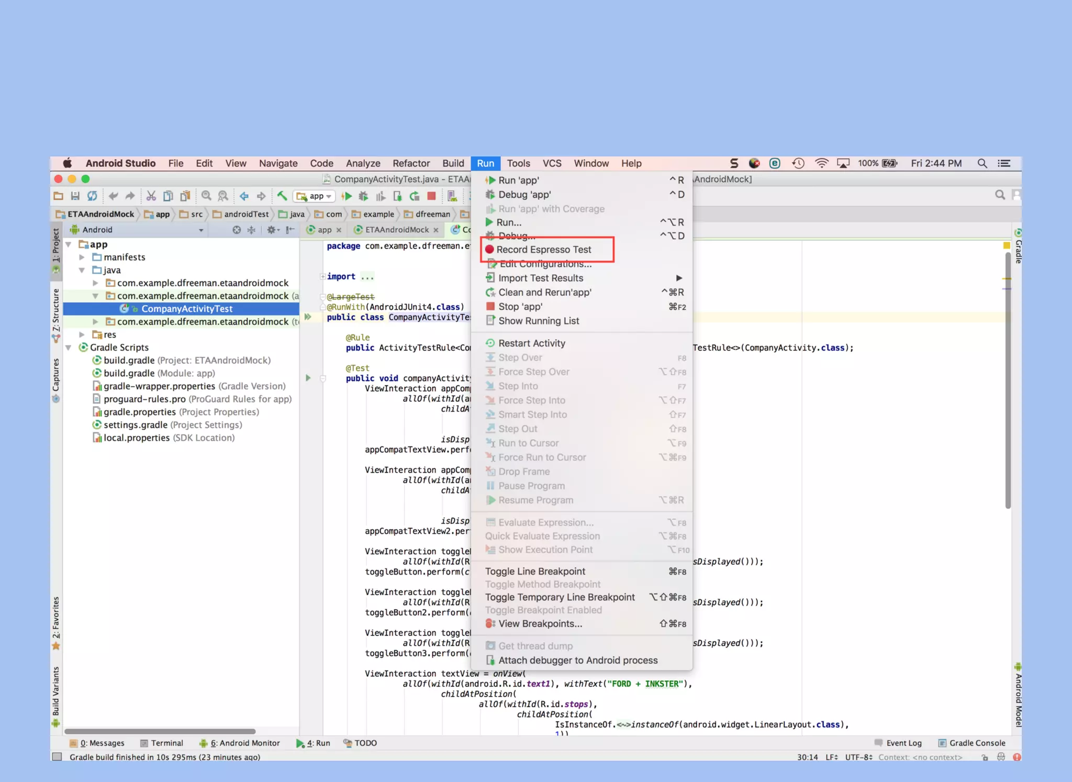Open project panel gear settings icon
The width and height of the screenshot is (1072, 782).
click(x=272, y=230)
